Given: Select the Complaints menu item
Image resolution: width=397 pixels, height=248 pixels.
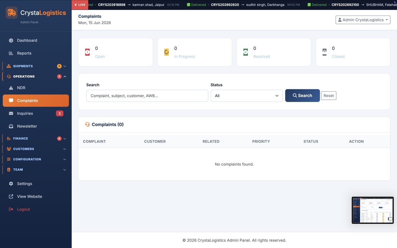Looking at the screenshot, I should tap(36, 100).
